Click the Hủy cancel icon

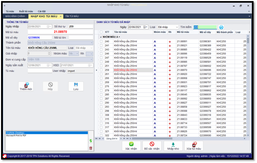50,85
